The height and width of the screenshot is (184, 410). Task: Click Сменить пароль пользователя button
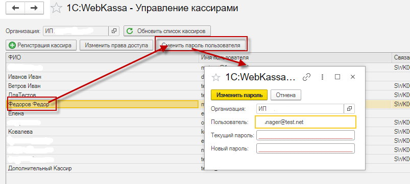(201, 45)
